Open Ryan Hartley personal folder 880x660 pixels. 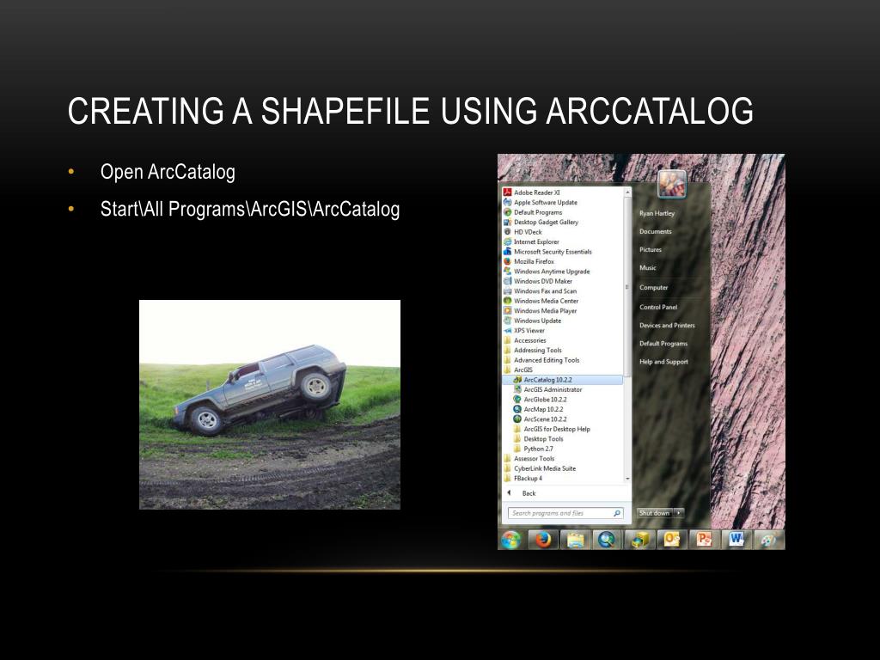click(x=657, y=213)
